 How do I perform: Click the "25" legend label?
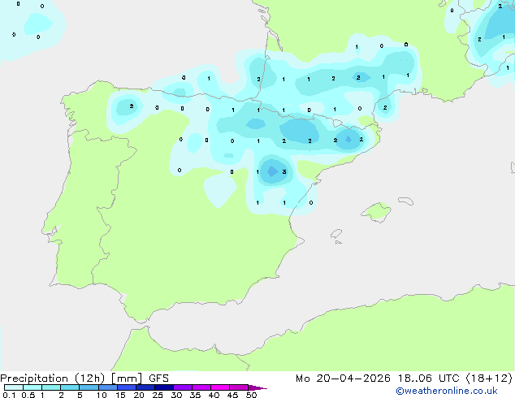158,395
